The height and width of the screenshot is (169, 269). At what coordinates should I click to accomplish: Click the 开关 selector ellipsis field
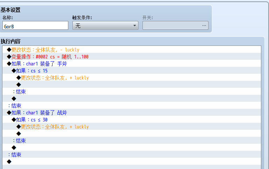tap(175, 25)
